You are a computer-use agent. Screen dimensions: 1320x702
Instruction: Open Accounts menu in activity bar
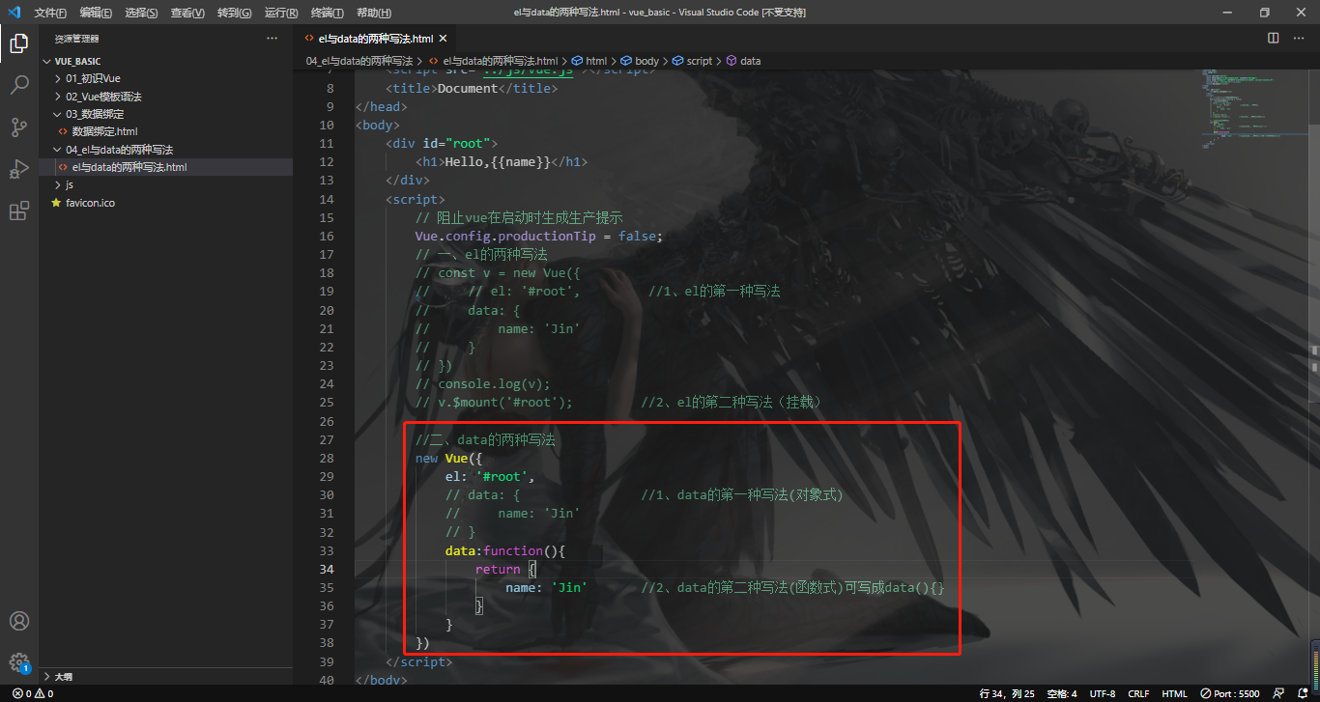click(x=18, y=621)
